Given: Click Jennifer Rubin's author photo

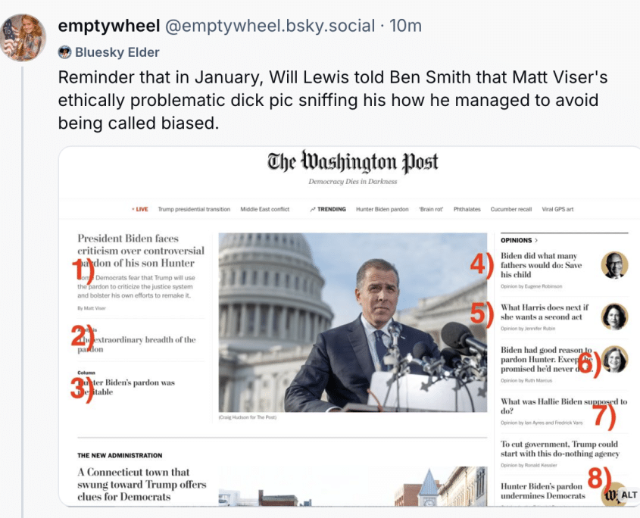Looking at the screenshot, I should point(614,316).
